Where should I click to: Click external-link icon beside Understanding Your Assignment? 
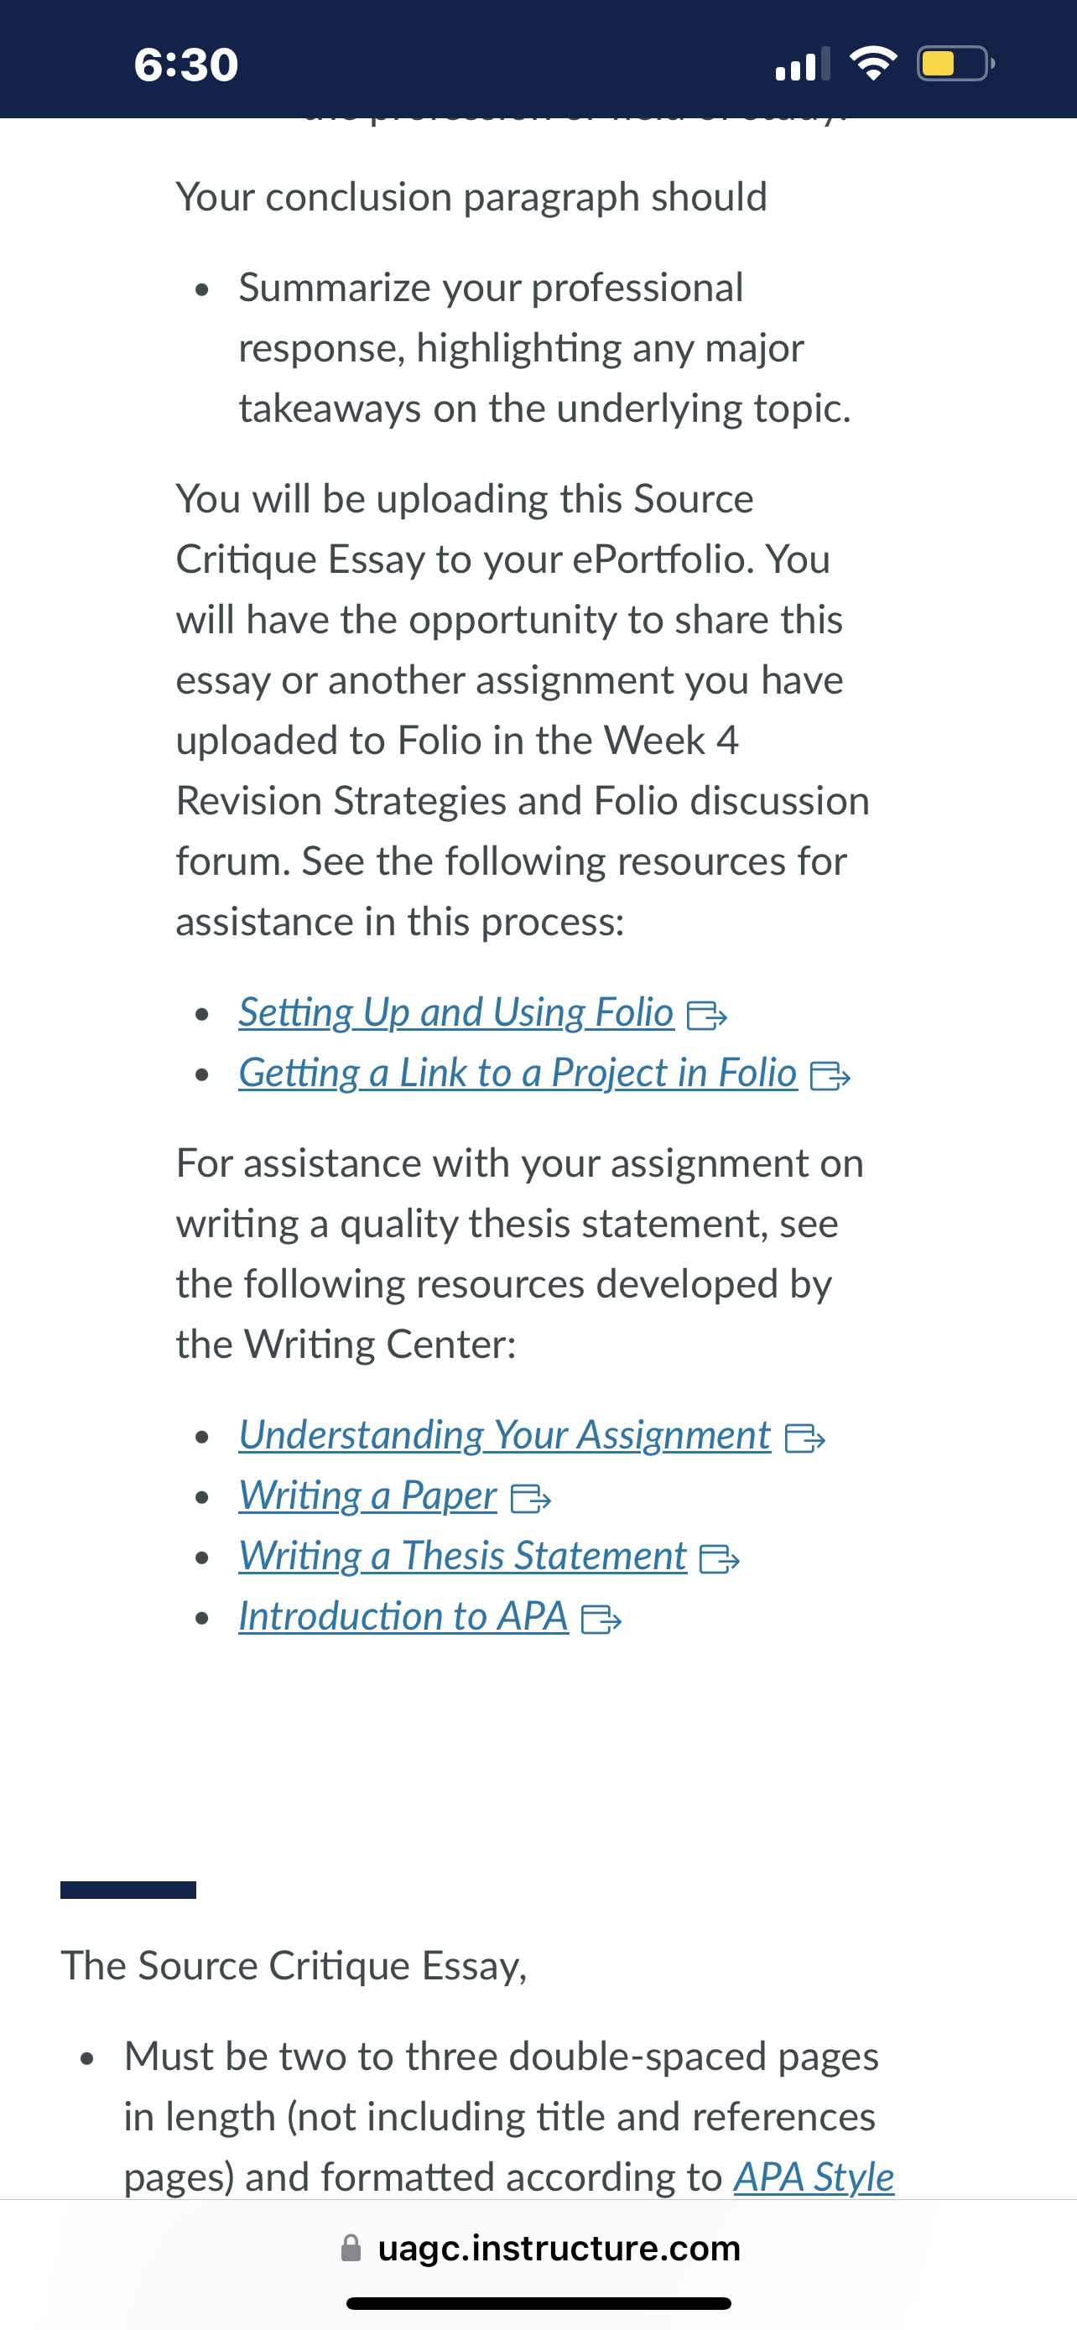coord(804,1439)
